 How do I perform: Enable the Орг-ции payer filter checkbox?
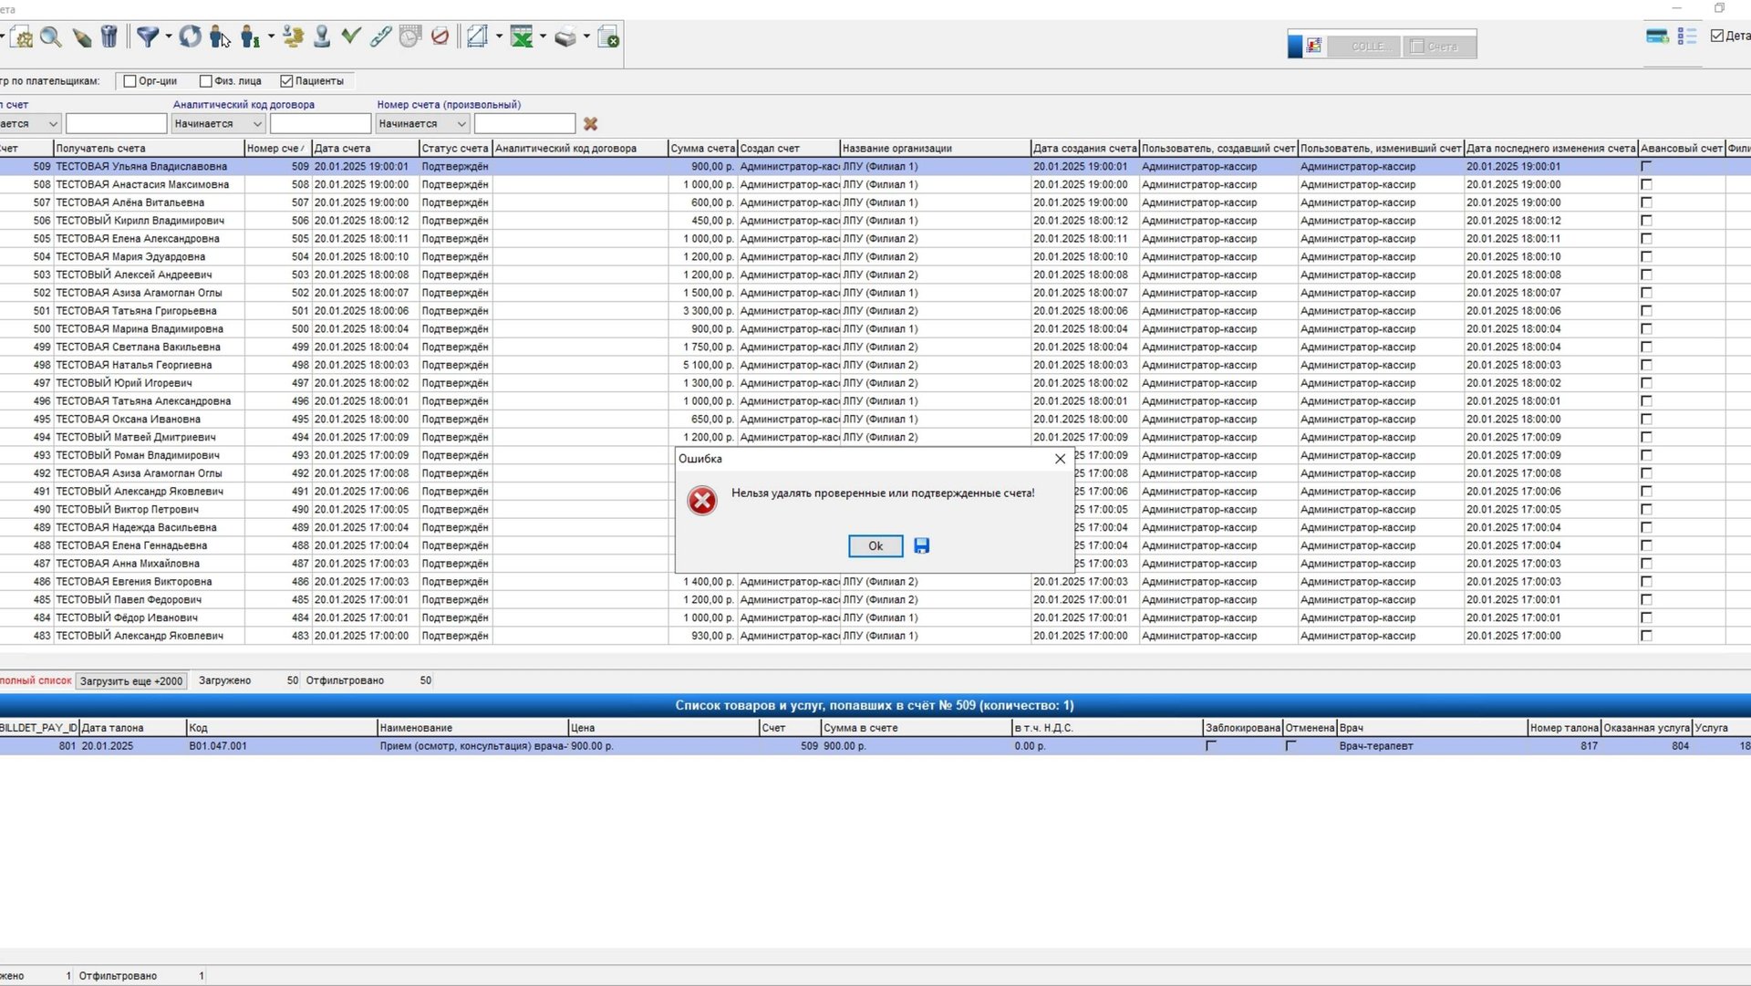click(130, 81)
